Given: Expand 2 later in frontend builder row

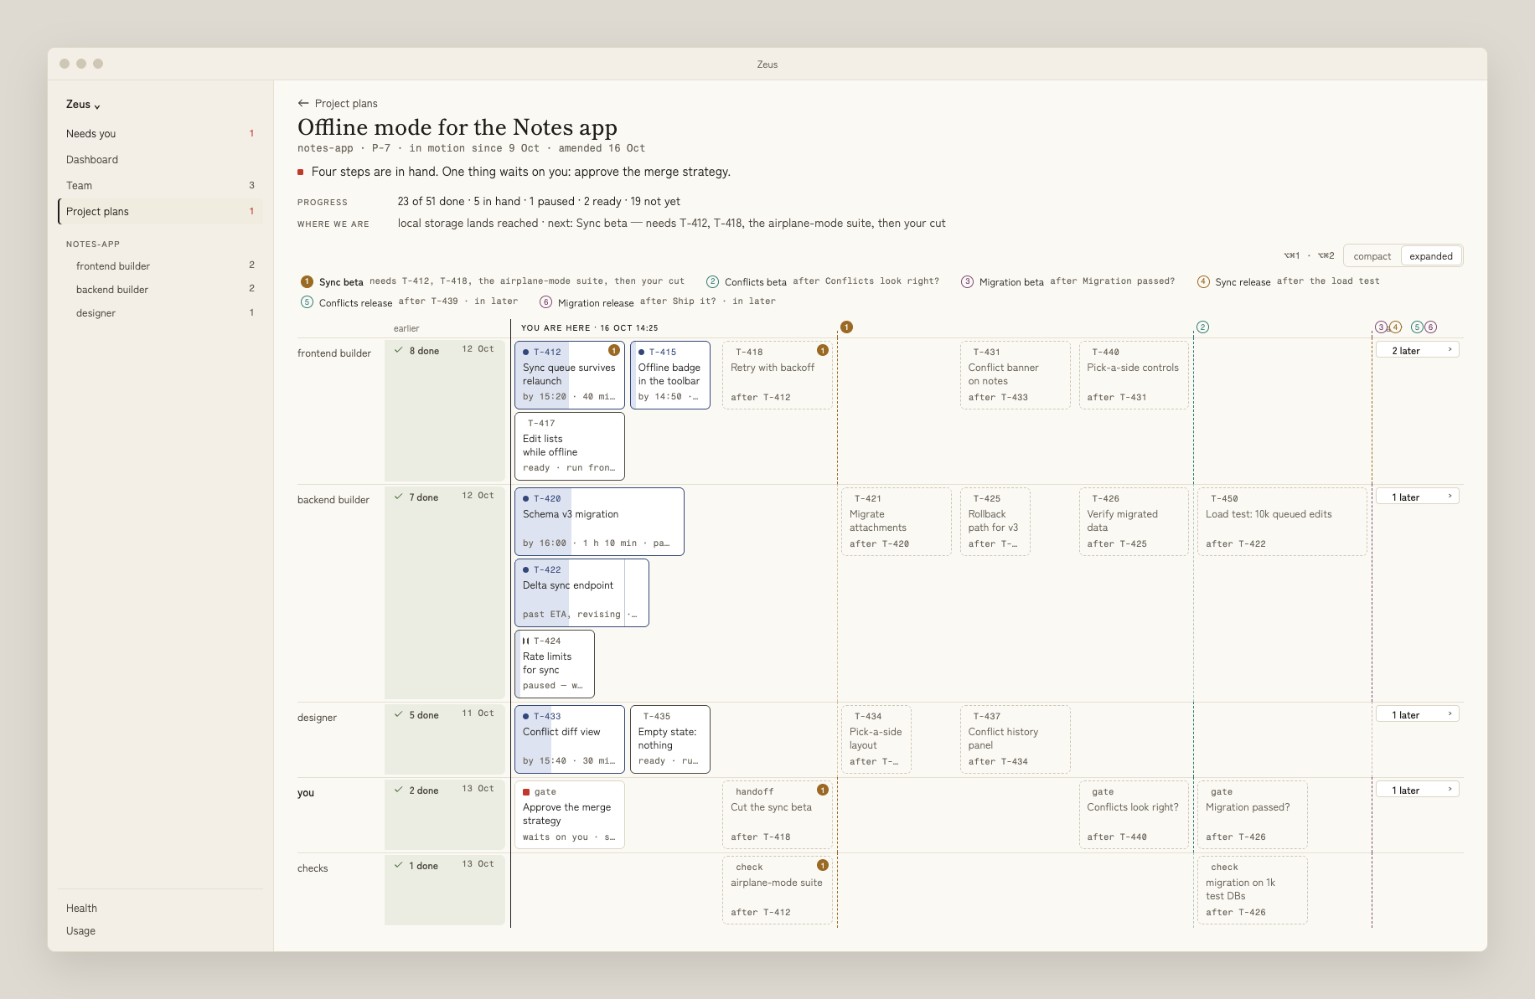Looking at the screenshot, I should point(1417,350).
